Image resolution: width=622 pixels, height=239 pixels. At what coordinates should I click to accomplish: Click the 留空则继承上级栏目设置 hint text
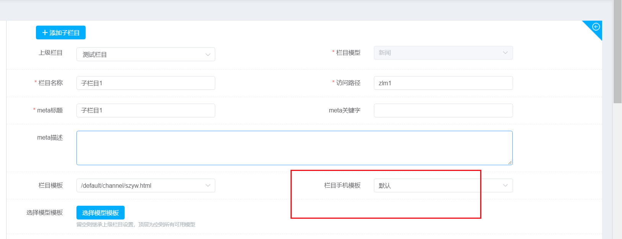(136, 224)
